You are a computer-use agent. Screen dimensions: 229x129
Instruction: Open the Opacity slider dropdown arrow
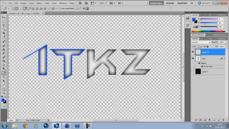click(x=226, y=42)
